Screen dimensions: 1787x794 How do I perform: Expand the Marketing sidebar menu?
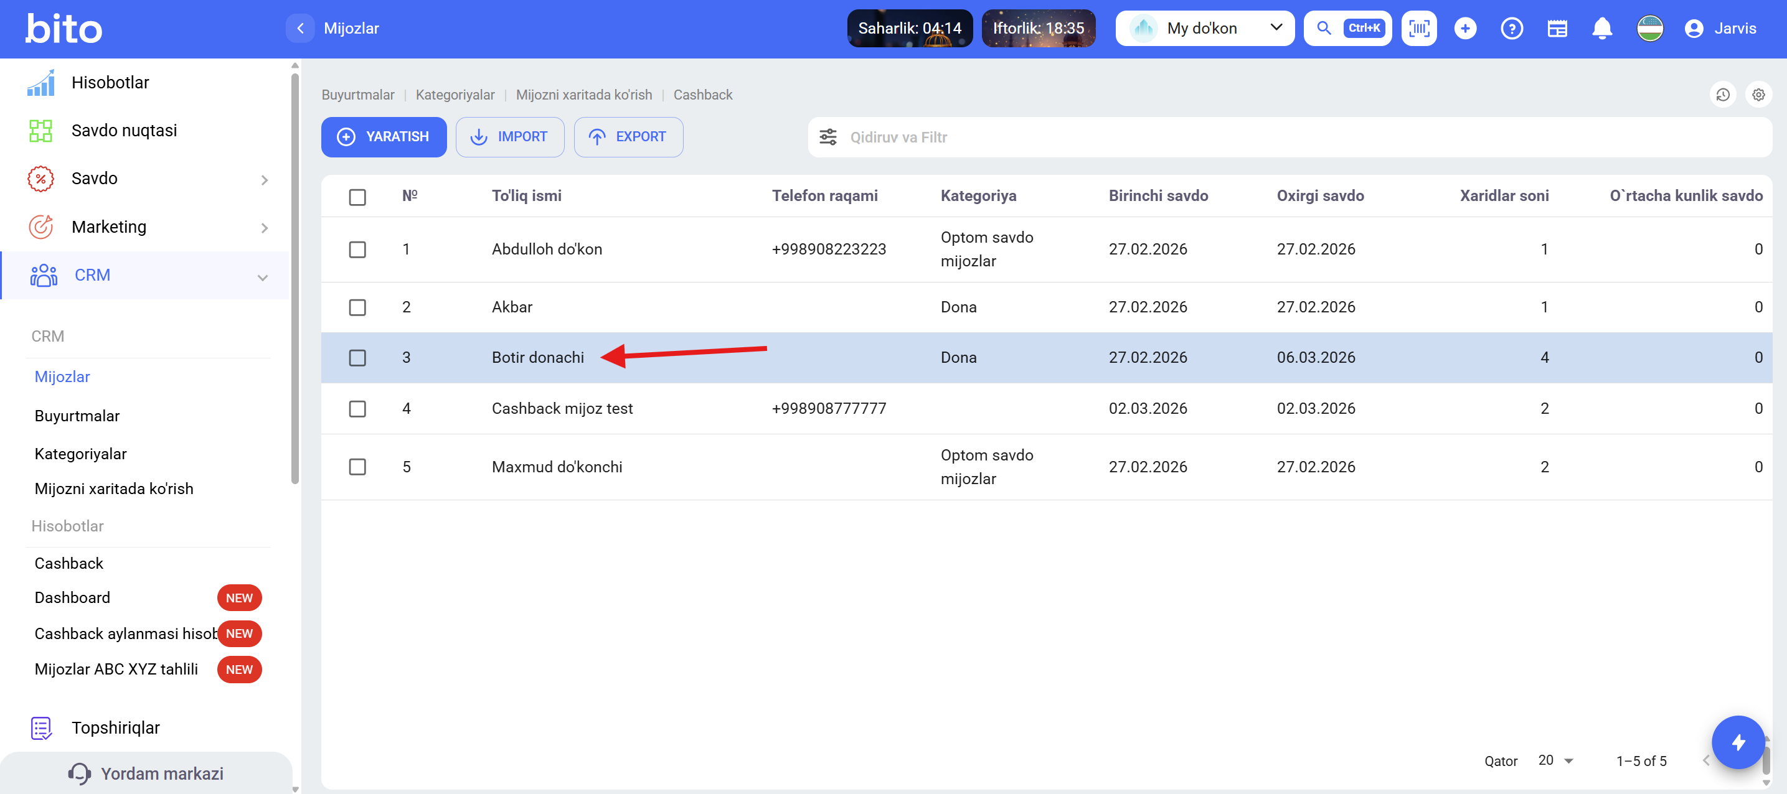146,228
